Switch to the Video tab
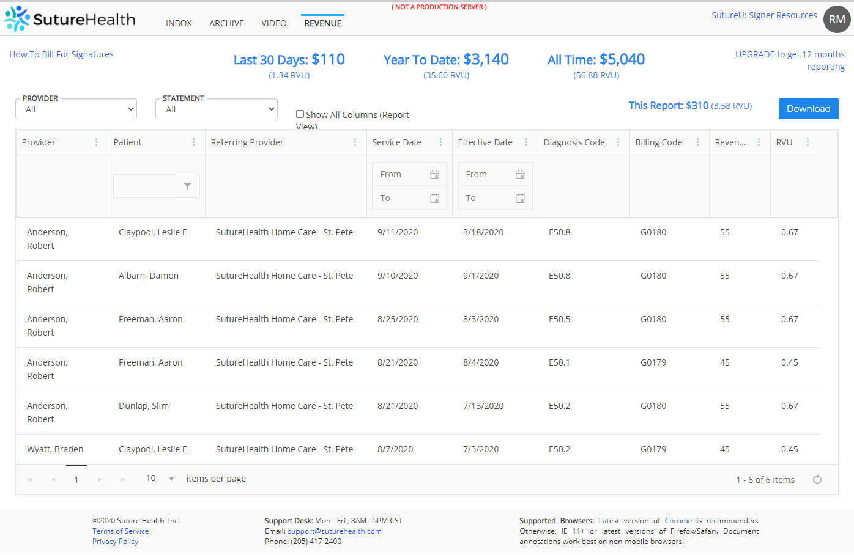This screenshot has height=555, width=854. point(273,23)
